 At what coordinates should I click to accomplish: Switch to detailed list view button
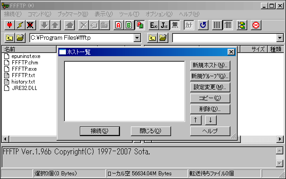pos(228,25)
